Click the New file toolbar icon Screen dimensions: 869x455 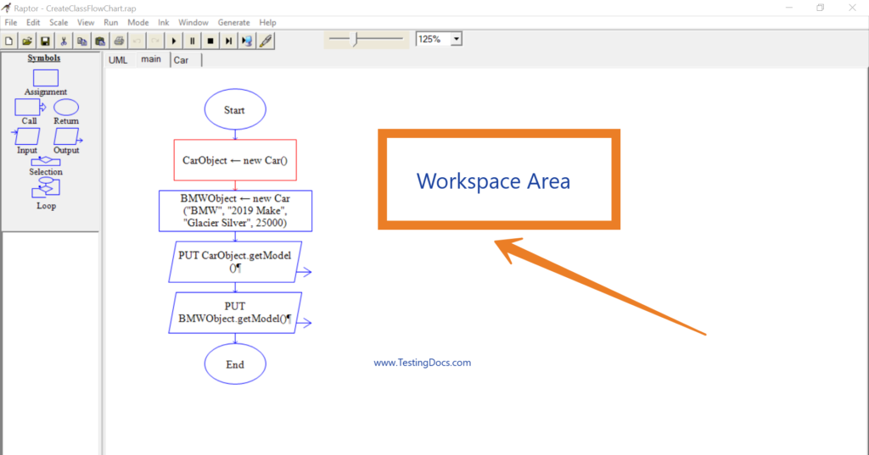[x=8, y=40]
